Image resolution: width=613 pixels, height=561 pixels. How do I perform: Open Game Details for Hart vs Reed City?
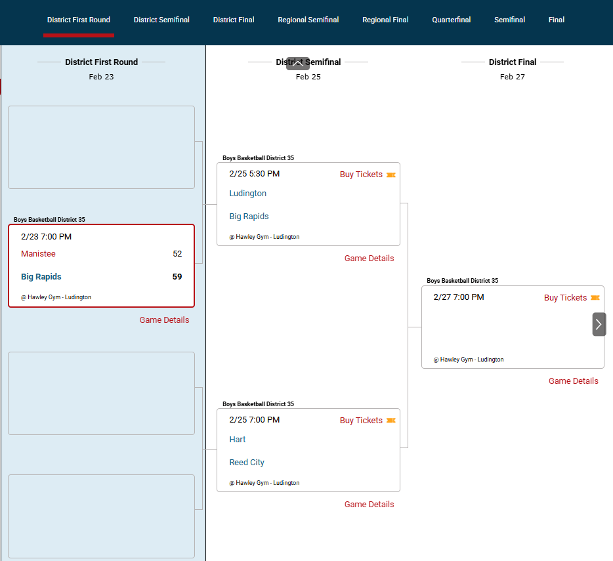pyautogui.click(x=369, y=505)
